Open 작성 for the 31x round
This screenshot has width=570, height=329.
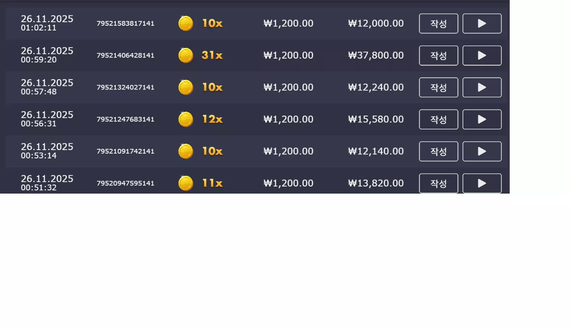[439, 55]
